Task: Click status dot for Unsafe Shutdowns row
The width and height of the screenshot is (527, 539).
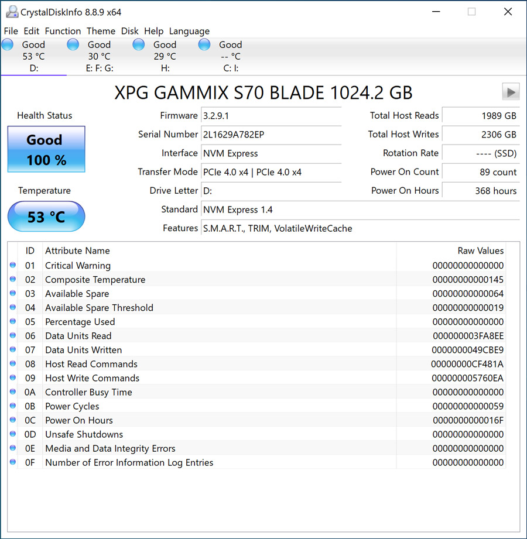Action: [13, 434]
